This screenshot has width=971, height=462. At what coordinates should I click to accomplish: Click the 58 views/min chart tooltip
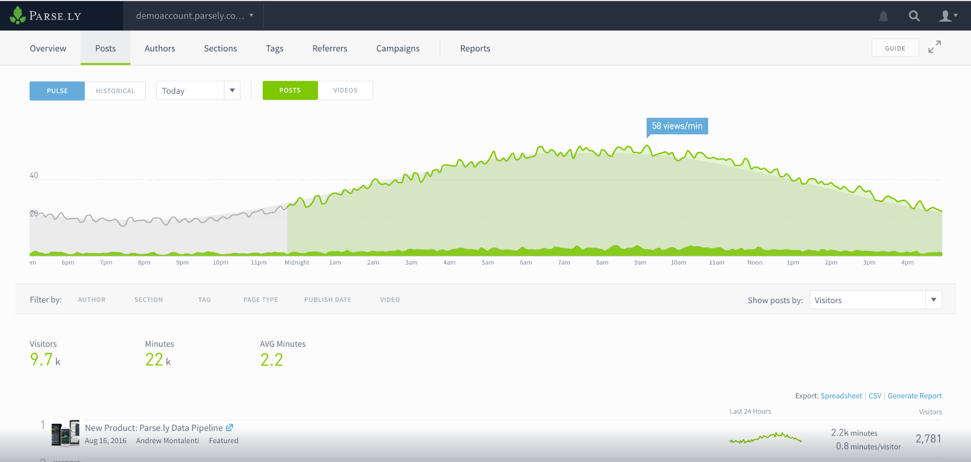pos(677,126)
